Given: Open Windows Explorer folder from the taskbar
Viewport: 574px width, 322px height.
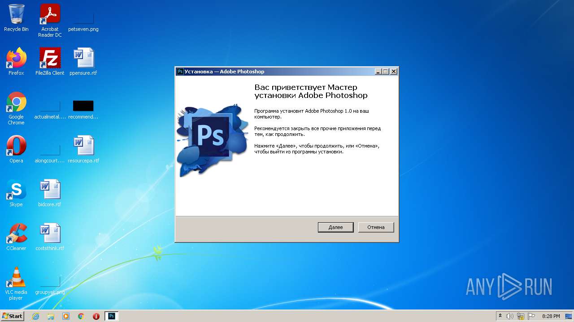Looking at the screenshot, I should pos(51,316).
